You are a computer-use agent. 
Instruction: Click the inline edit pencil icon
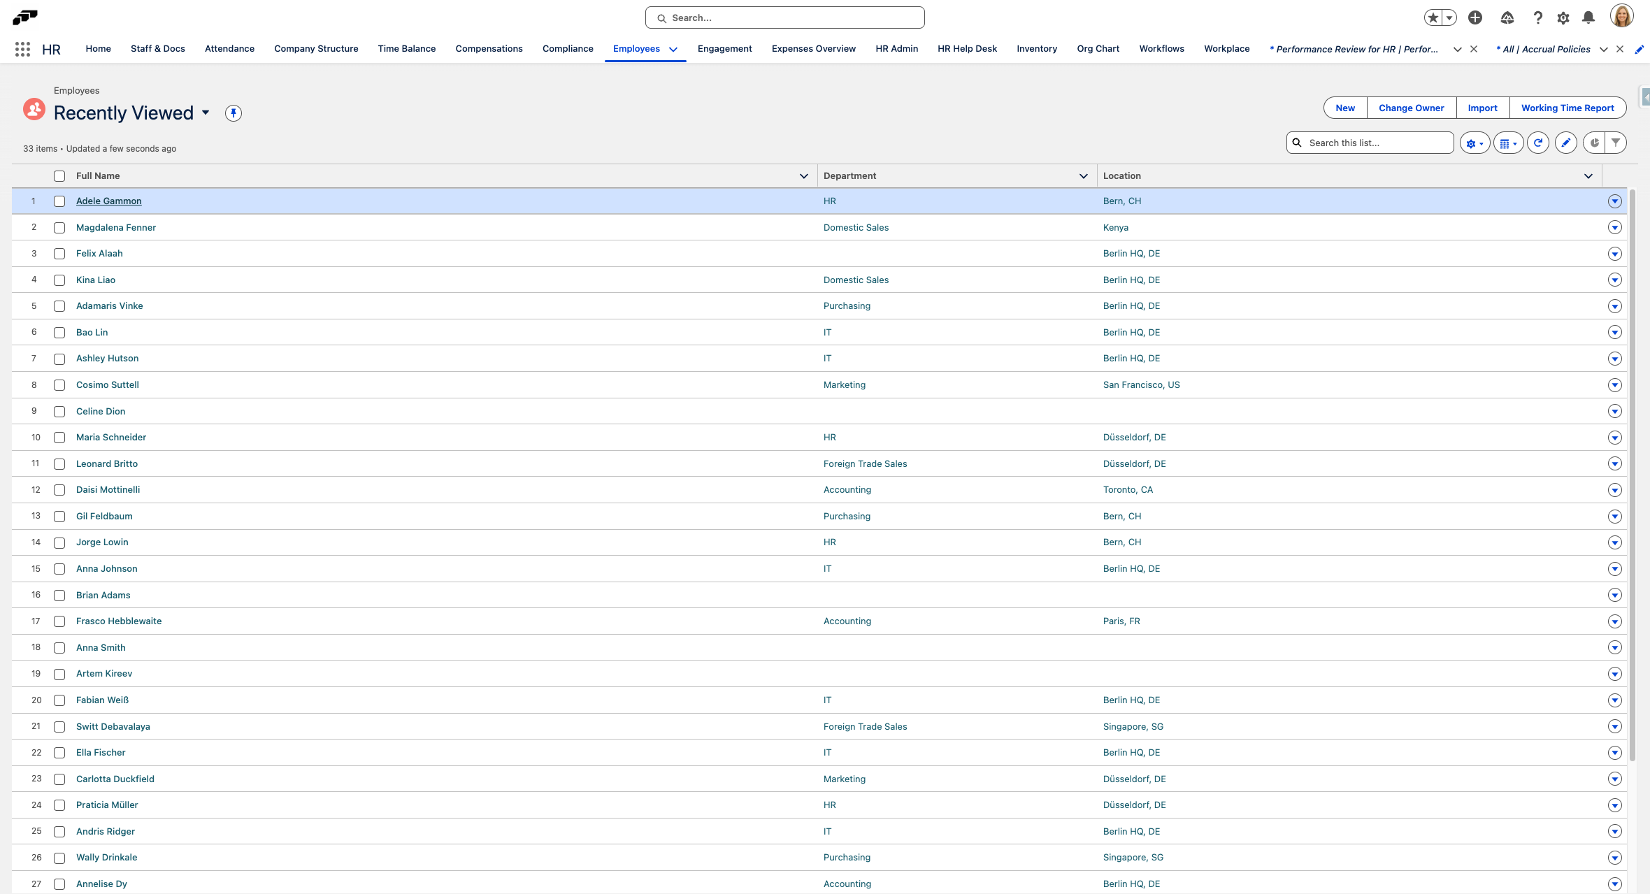click(1566, 143)
